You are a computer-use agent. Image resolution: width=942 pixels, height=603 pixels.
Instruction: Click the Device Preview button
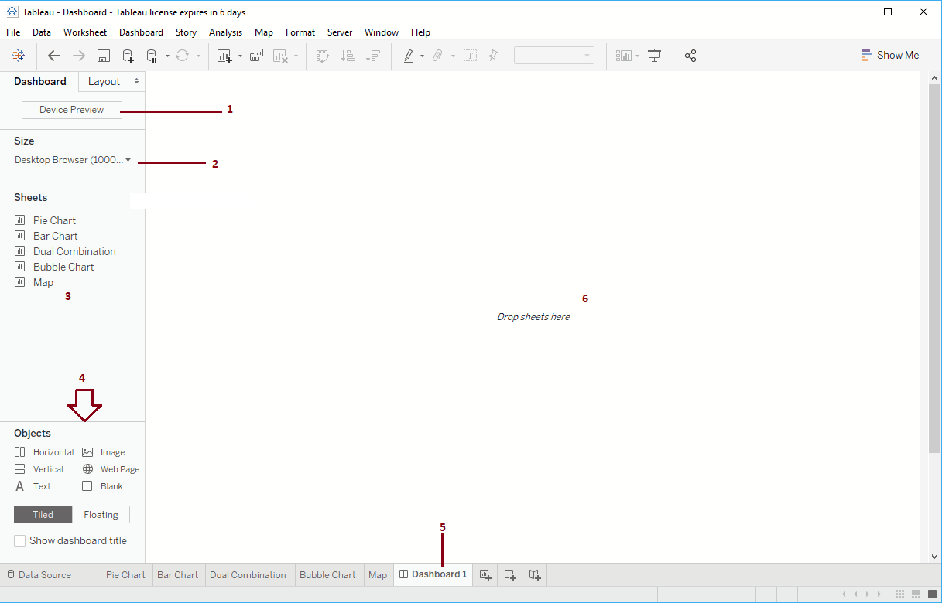point(71,110)
